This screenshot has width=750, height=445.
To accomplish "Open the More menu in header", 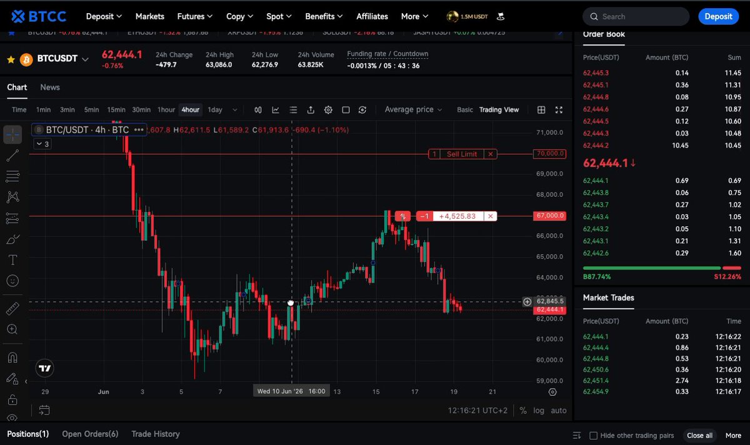I will click(415, 16).
